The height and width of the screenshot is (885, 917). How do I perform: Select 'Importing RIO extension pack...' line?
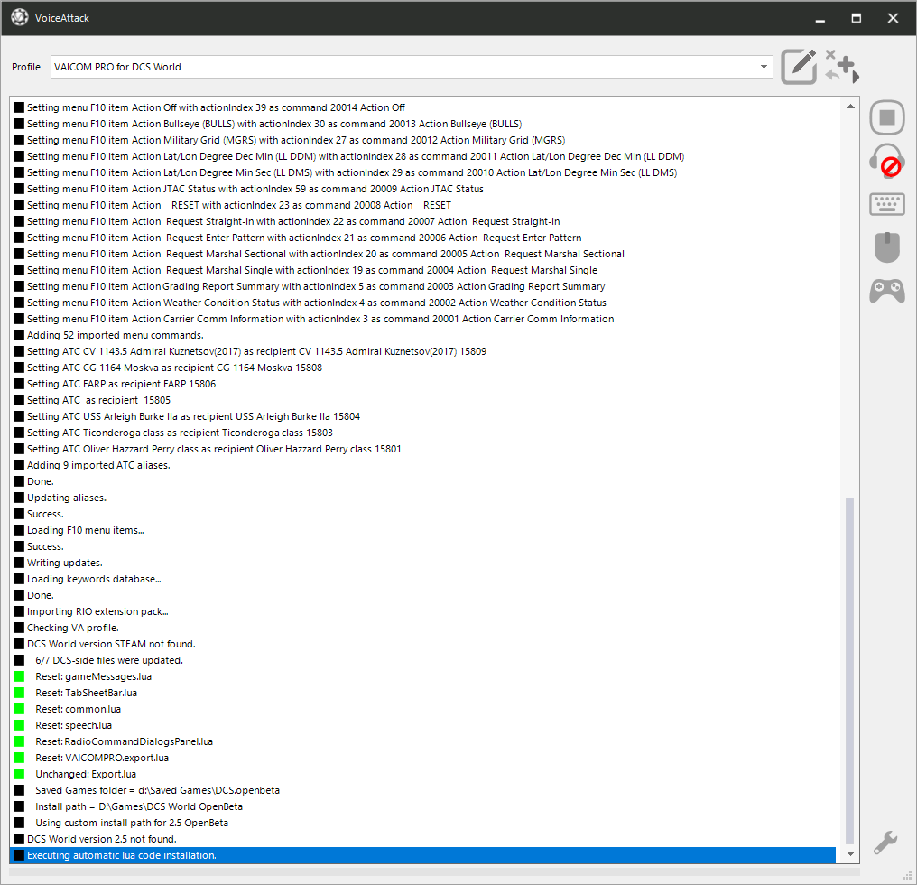422,611
